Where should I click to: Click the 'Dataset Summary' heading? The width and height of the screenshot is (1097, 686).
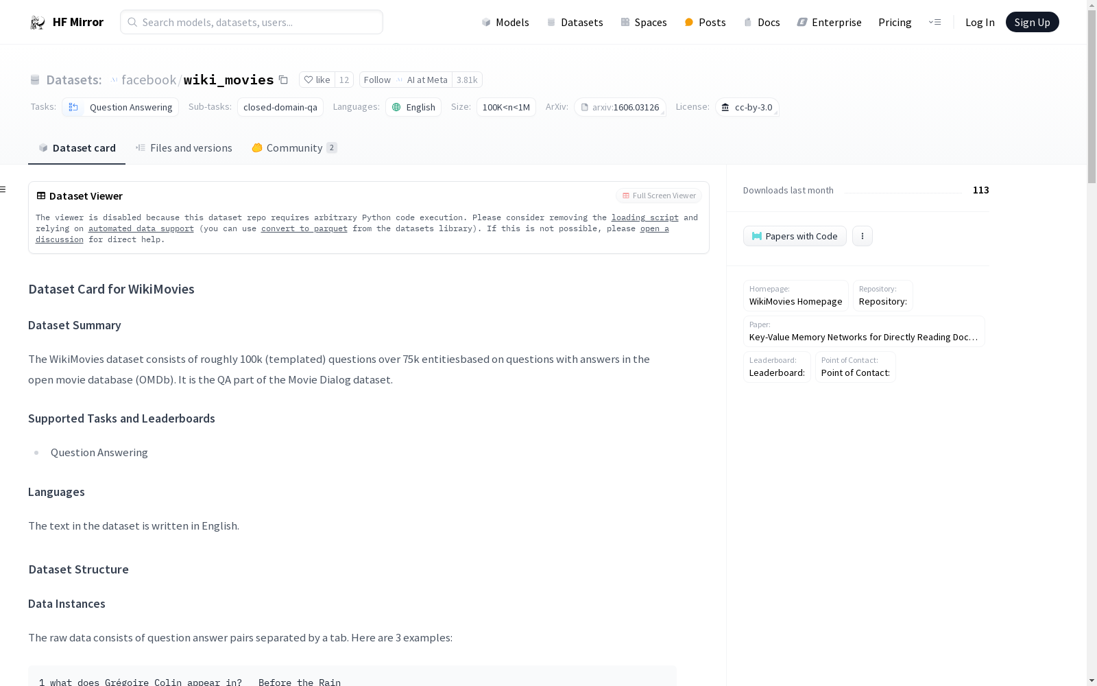pos(75,325)
